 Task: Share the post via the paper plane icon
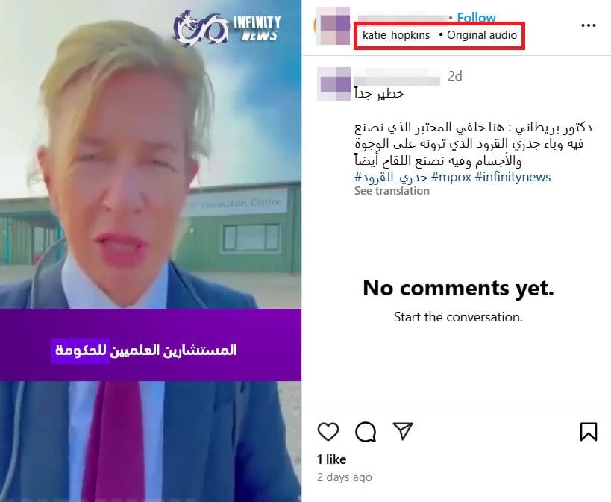[x=403, y=431]
